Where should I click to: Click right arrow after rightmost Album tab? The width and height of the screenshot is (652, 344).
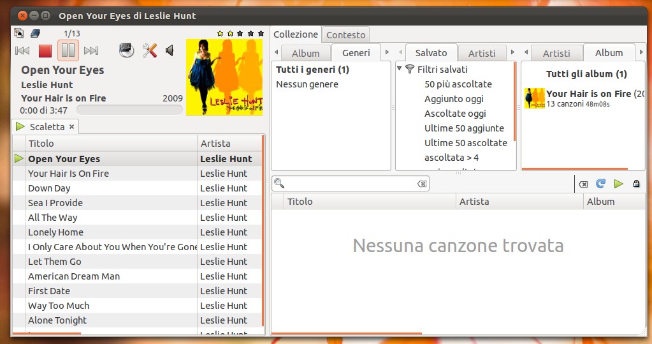click(641, 52)
